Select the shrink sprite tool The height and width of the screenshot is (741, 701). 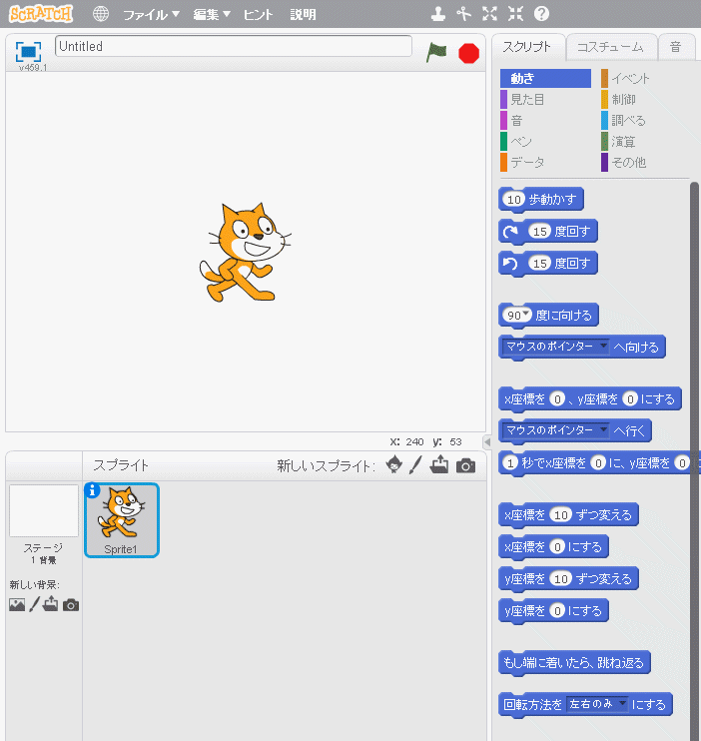pyautogui.click(x=515, y=14)
